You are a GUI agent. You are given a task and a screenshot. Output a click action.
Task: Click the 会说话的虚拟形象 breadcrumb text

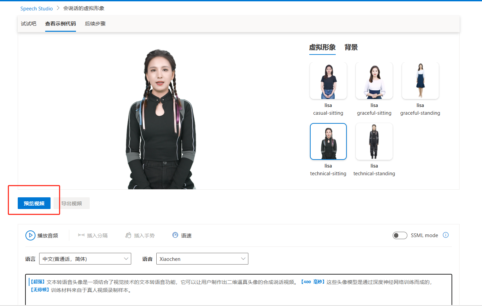[84, 8]
